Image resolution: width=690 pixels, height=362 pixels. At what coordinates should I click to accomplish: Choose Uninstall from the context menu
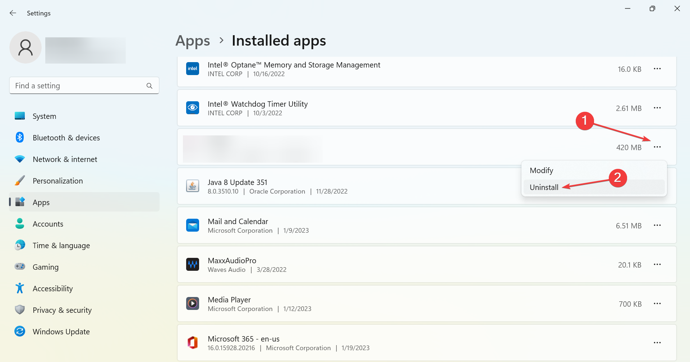point(594,187)
